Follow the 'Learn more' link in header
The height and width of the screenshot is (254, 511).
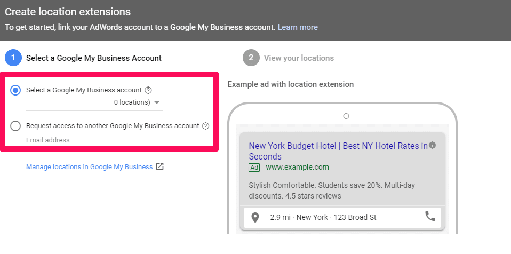point(298,27)
